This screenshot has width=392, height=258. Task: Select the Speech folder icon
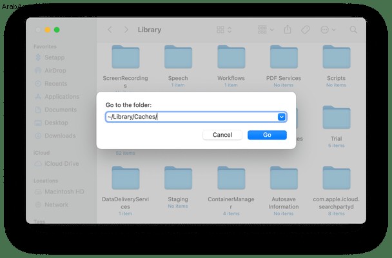point(178,57)
